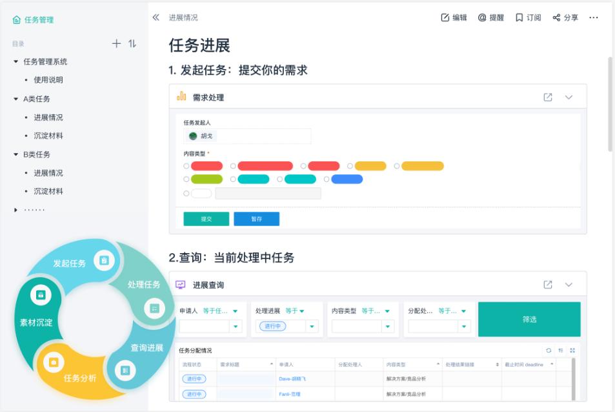Image resolution: width=615 pixels, height=412 pixels.
Task: Select the blue content type radio option
Action: point(327,180)
